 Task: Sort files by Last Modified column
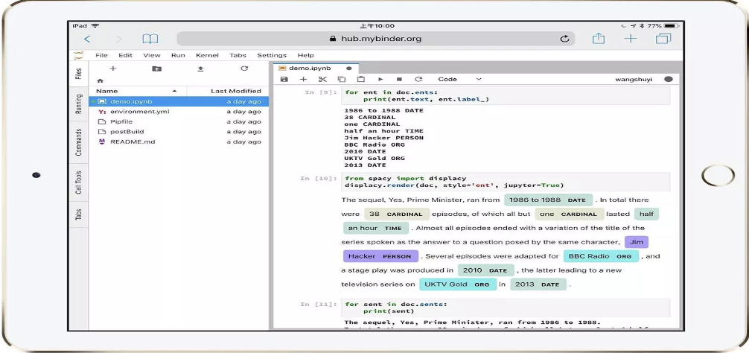click(228, 91)
